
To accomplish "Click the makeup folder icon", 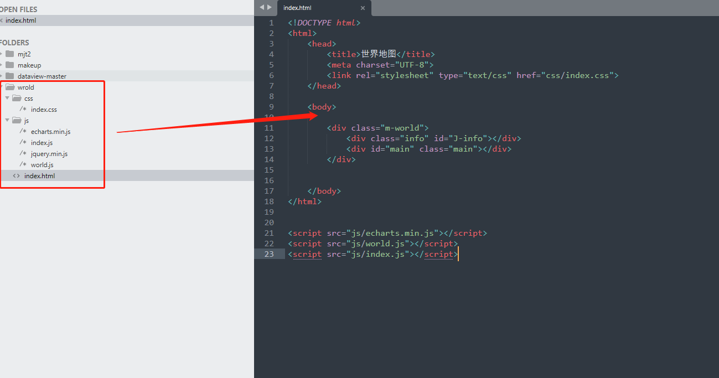I will [x=9, y=65].
